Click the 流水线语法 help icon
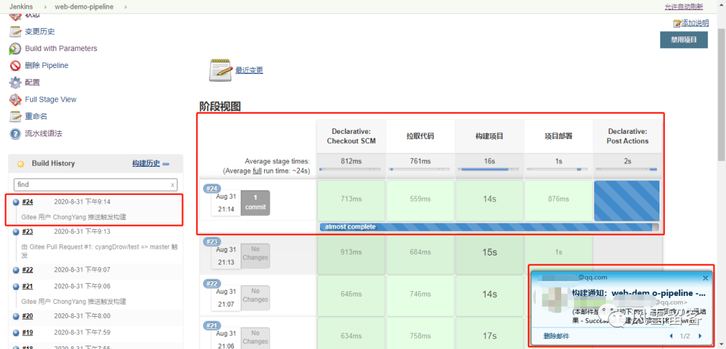Screen dimensions: 726x349 click(15, 134)
